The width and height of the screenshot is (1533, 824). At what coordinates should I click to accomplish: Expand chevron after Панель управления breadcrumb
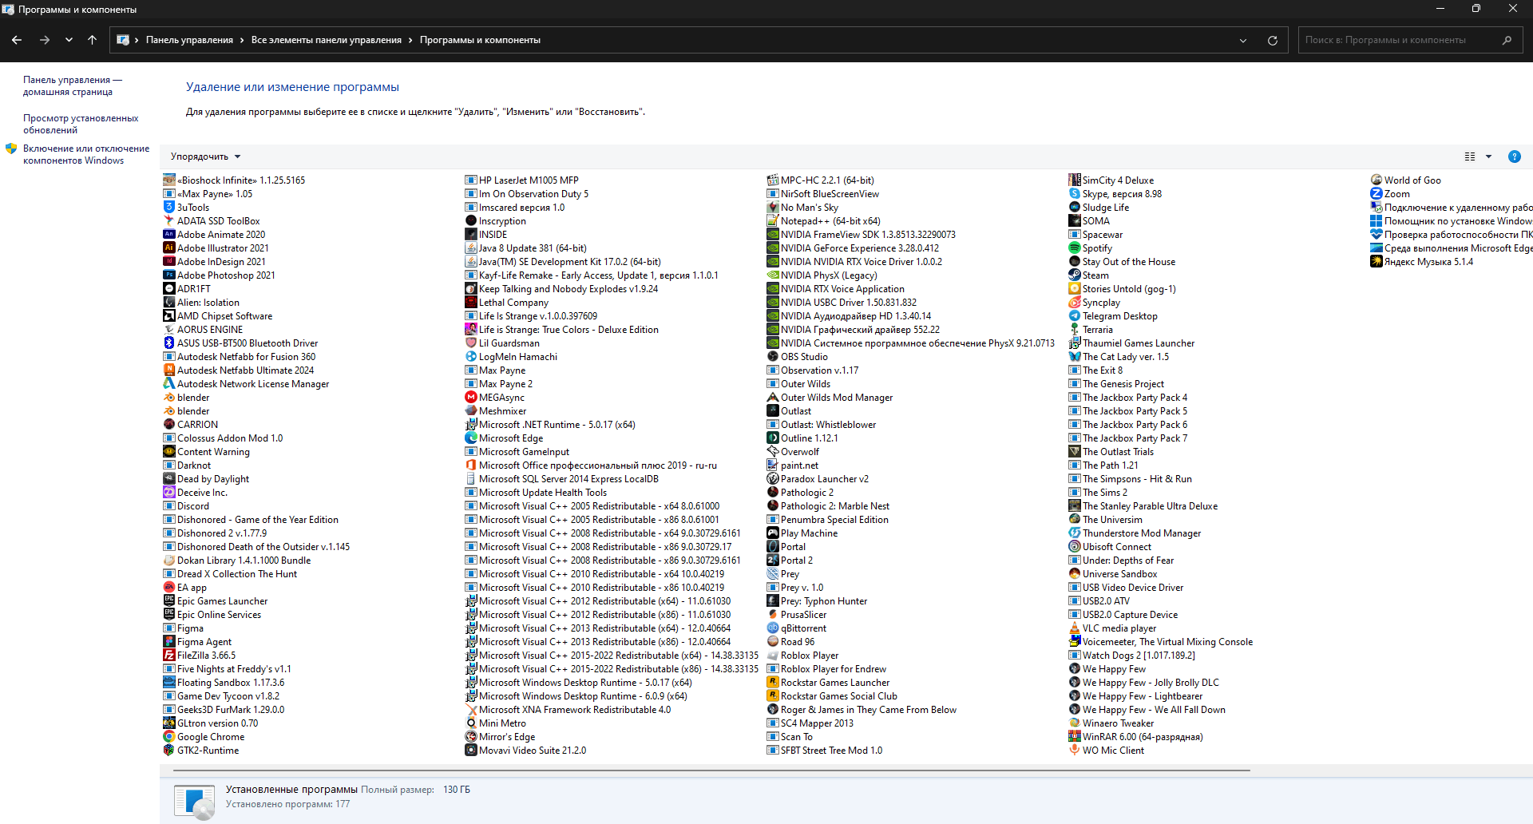pos(242,40)
